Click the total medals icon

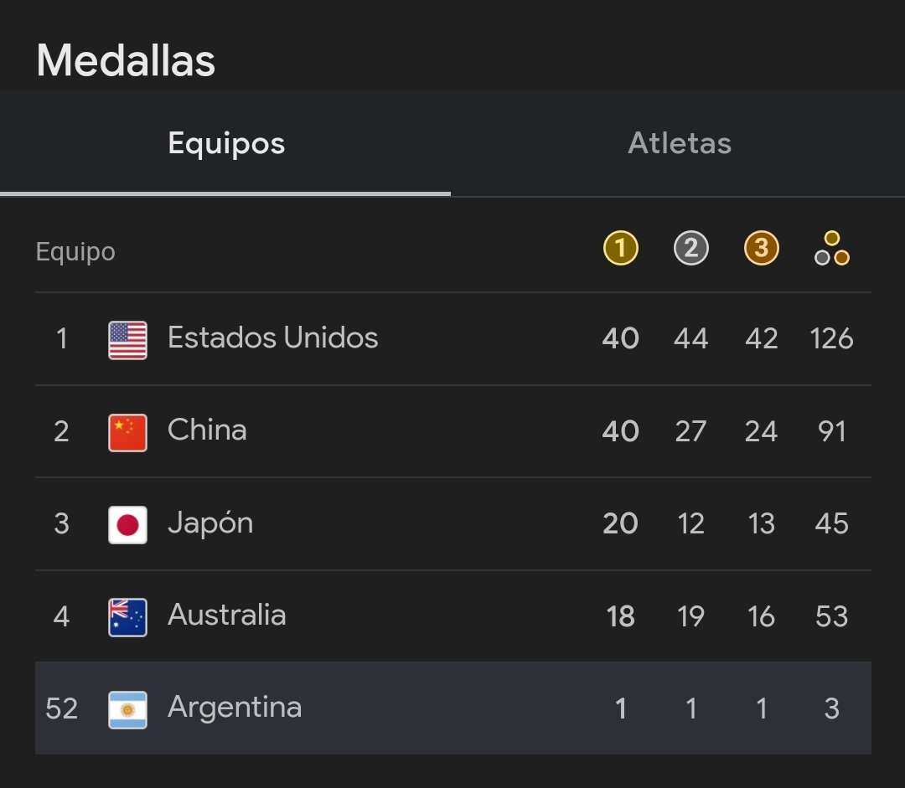tap(831, 249)
